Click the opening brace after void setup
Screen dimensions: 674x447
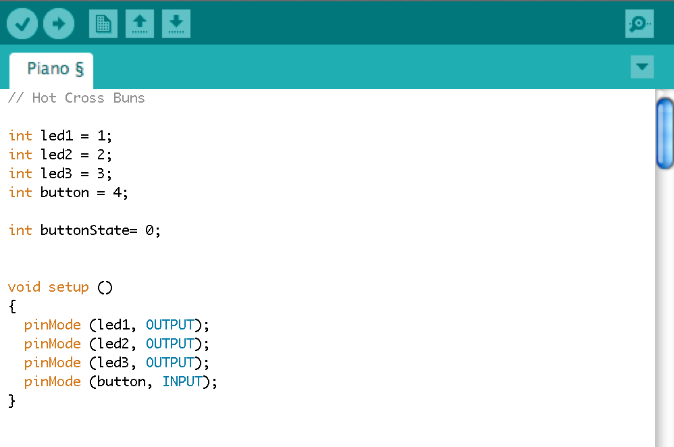[x=12, y=307]
